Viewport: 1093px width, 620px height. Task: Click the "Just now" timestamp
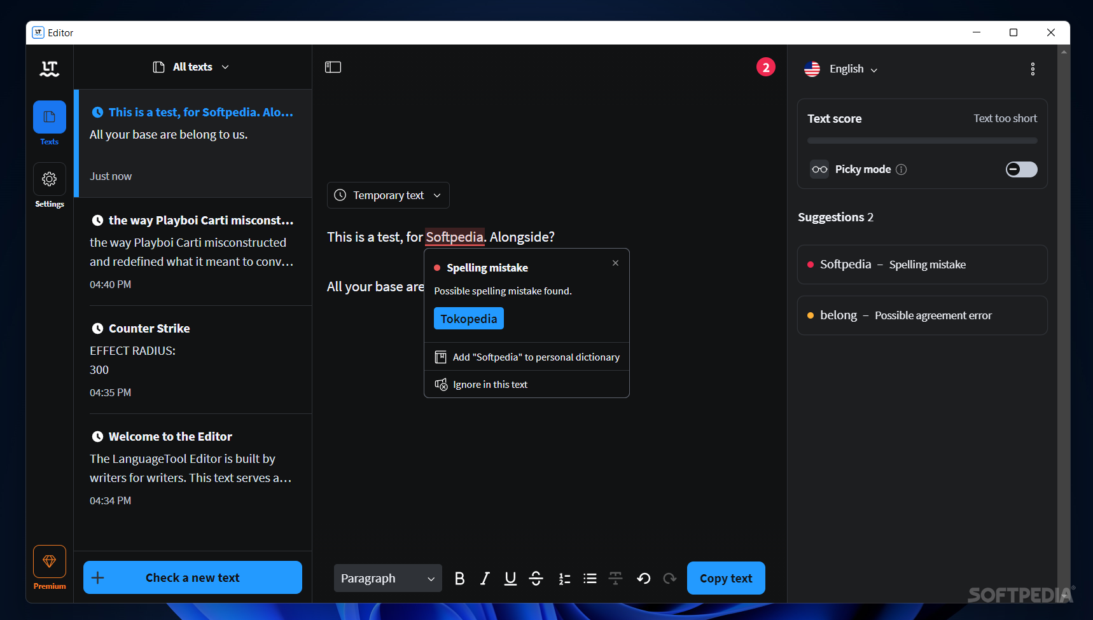point(111,176)
